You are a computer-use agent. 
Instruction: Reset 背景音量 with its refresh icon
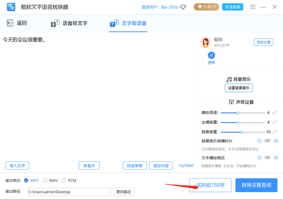point(275,132)
